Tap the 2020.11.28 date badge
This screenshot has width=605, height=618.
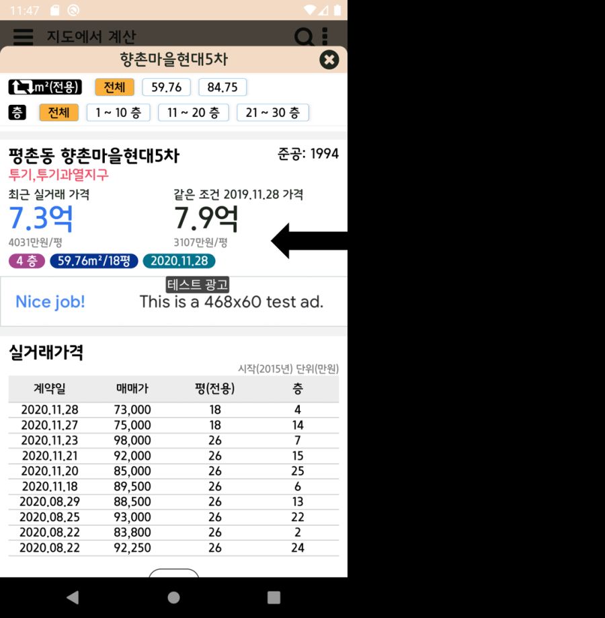point(179,260)
